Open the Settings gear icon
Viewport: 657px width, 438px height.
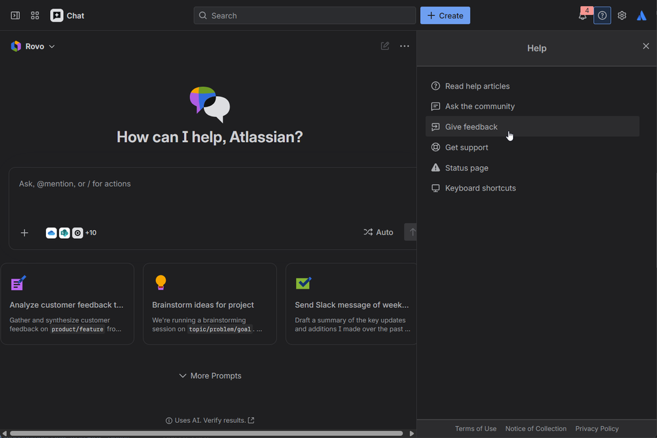[x=621, y=16]
